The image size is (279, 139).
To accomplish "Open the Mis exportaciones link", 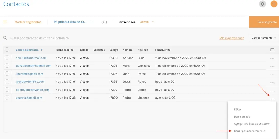I will 232,38.
